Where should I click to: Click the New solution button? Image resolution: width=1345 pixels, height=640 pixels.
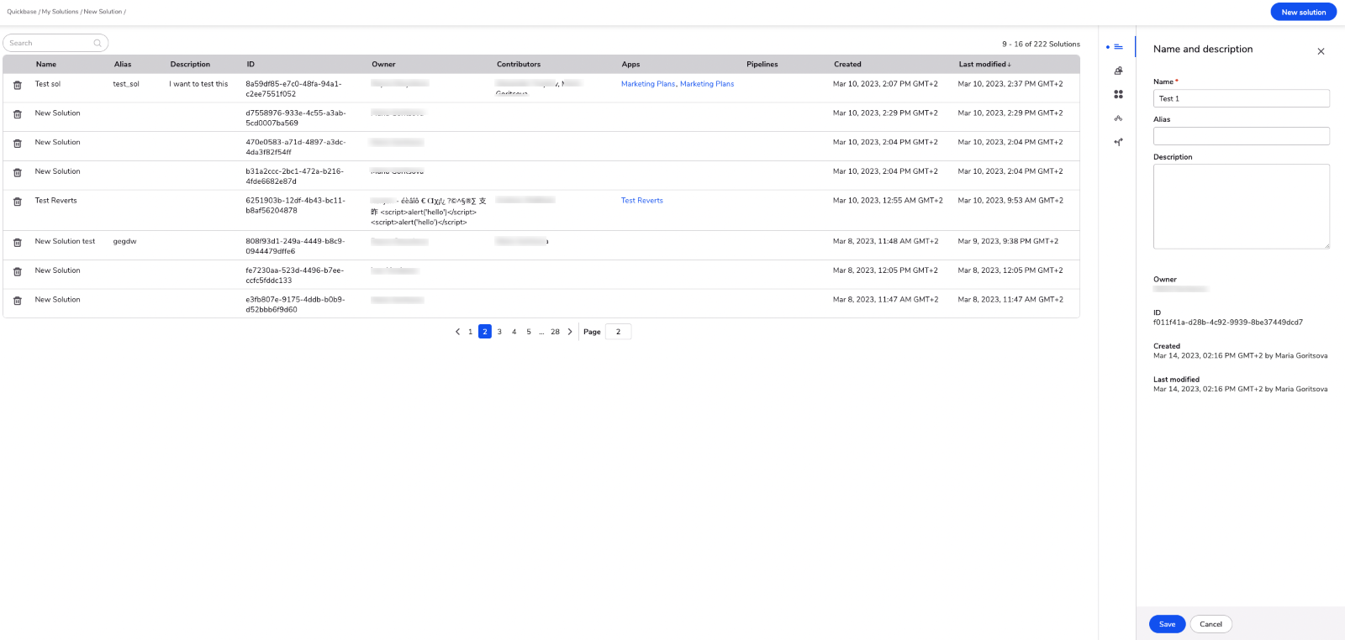pos(1303,12)
